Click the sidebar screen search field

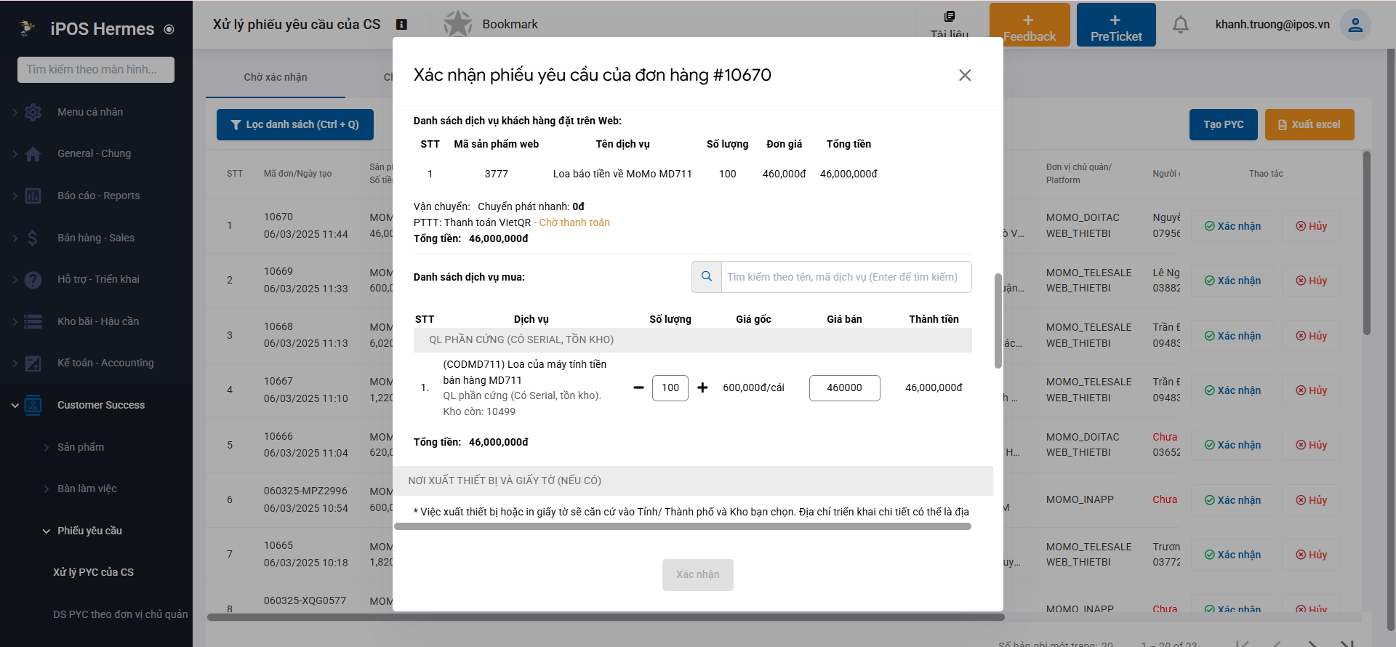[96, 70]
